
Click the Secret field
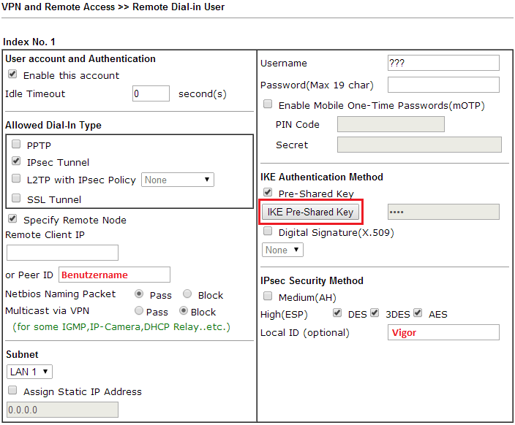[419, 145]
